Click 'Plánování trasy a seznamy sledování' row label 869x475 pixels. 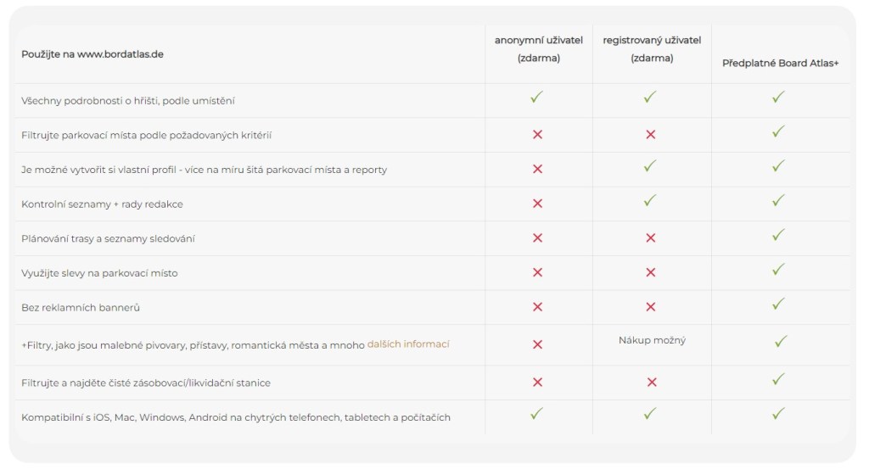click(x=108, y=238)
